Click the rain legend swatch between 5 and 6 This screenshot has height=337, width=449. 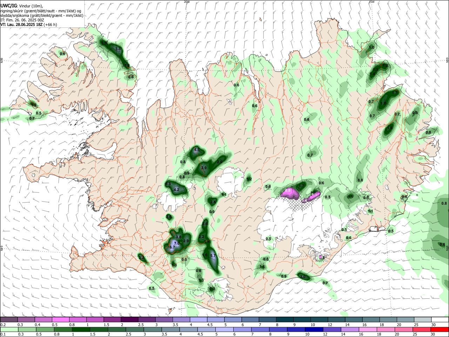coord(224,329)
